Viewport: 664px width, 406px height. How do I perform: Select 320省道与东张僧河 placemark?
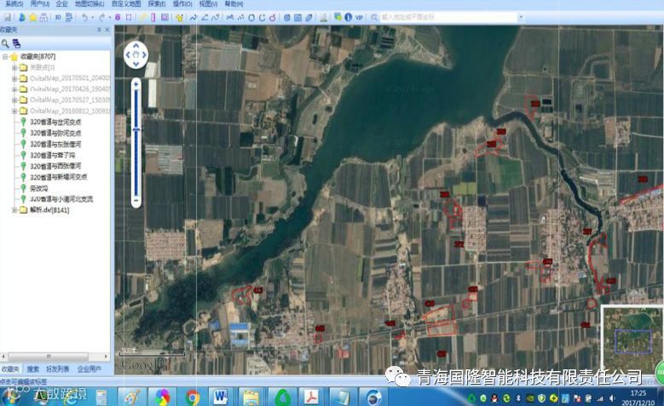[x=55, y=144]
